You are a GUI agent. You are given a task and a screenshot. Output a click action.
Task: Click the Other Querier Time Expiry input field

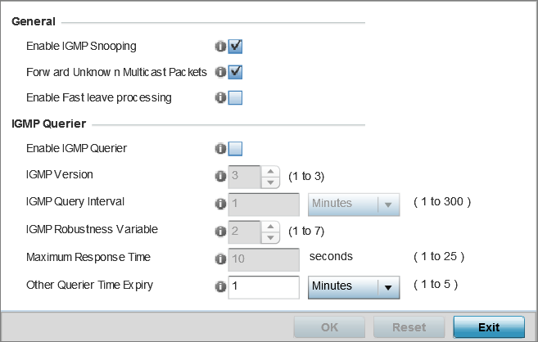tap(264, 287)
